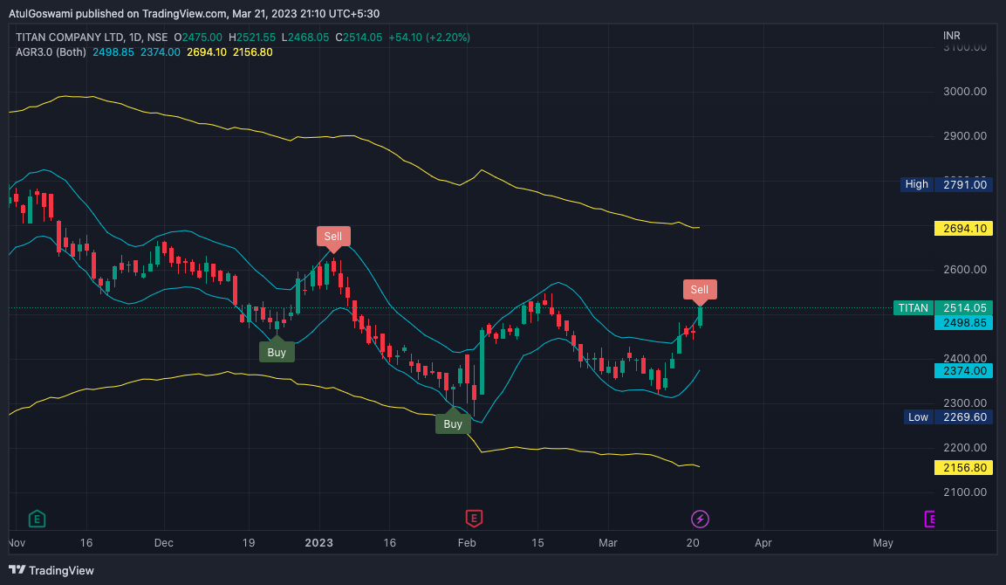
Task: Click the legend cyan value 2374.00
Action: tap(161, 52)
